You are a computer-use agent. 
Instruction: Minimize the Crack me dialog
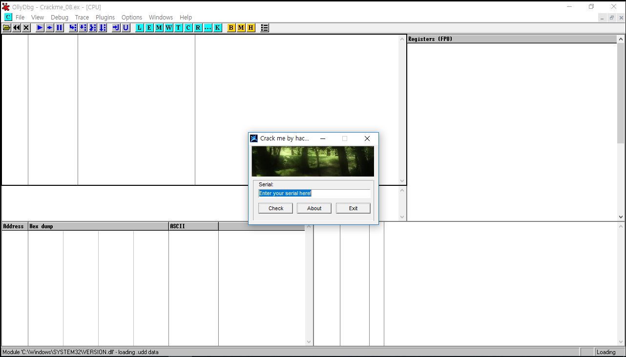point(322,139)
